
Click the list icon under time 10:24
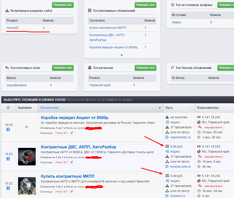click(8, 130)
